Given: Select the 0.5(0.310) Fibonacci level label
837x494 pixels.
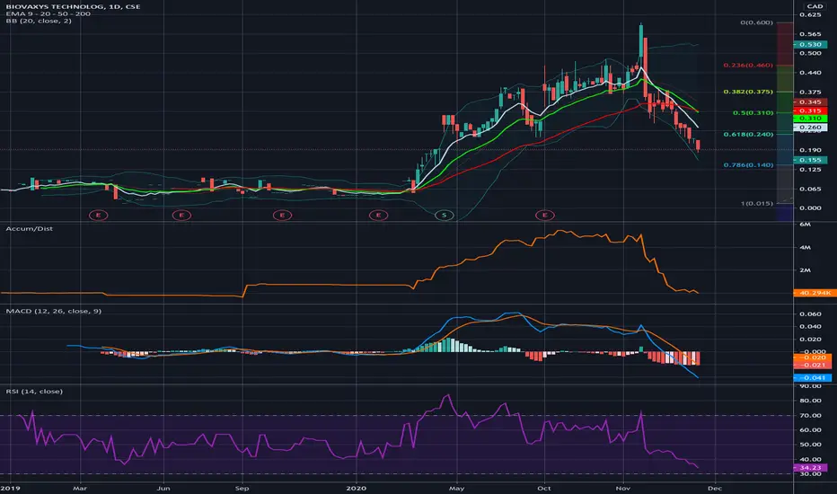Looking at the screenshot, I should [x=753, y=112].
